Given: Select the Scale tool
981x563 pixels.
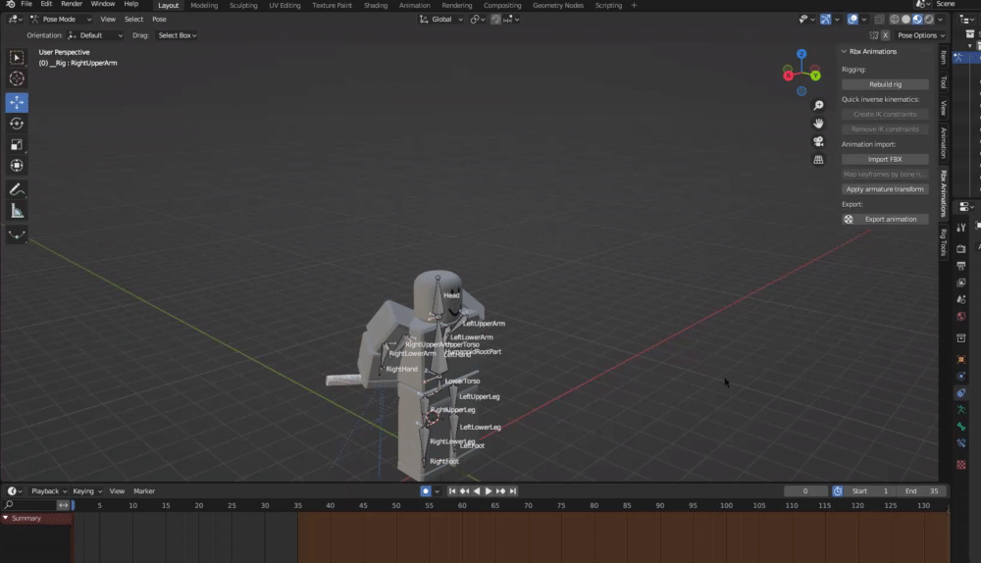Looking at the screenshot, I should 17,145.
